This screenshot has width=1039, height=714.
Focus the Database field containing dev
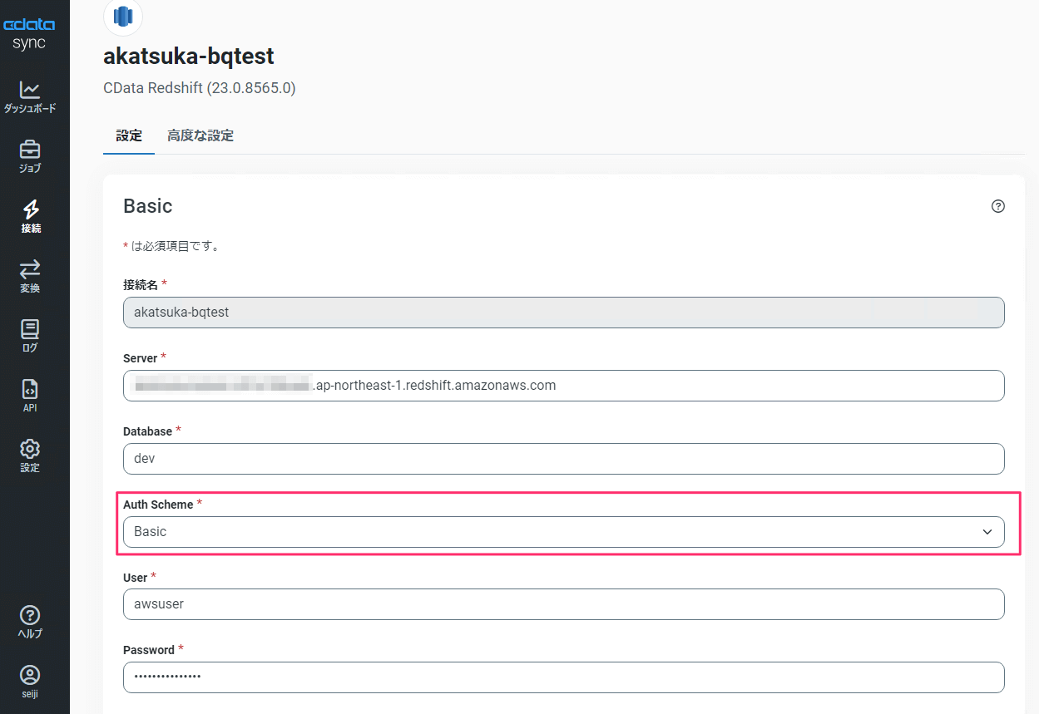pyautogui.click(x=563, y=459)
